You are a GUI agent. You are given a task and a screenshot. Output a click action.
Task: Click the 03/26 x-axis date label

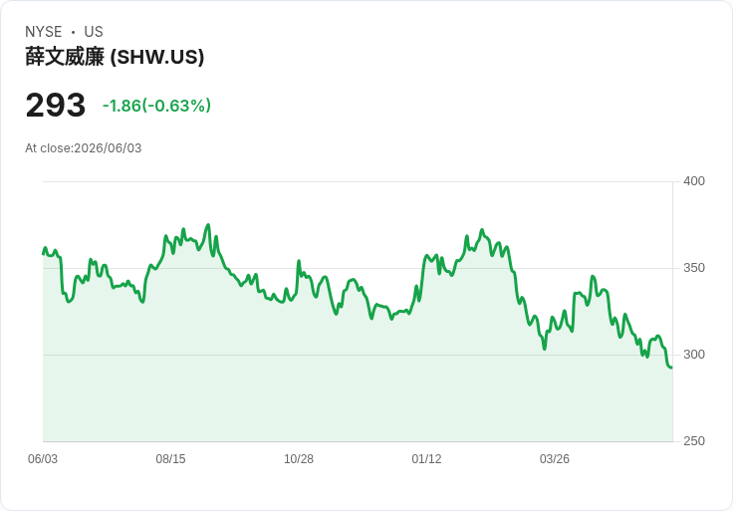pos(555,458)
